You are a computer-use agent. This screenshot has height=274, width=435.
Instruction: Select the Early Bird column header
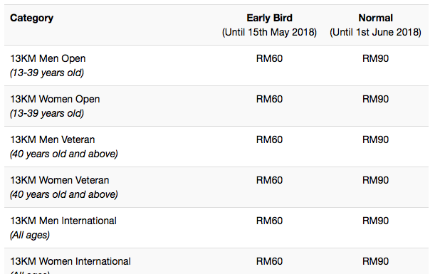[x=269, y=18]
